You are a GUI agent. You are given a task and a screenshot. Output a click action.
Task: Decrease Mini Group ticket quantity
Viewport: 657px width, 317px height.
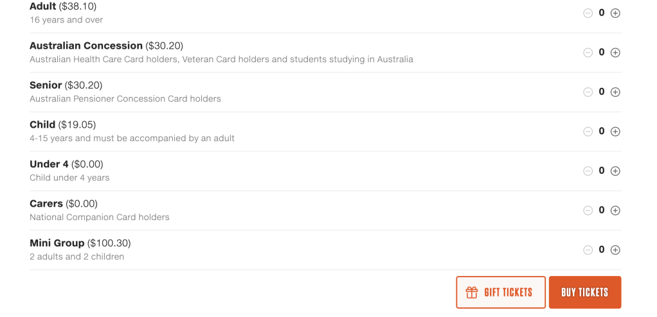point(588,250)
